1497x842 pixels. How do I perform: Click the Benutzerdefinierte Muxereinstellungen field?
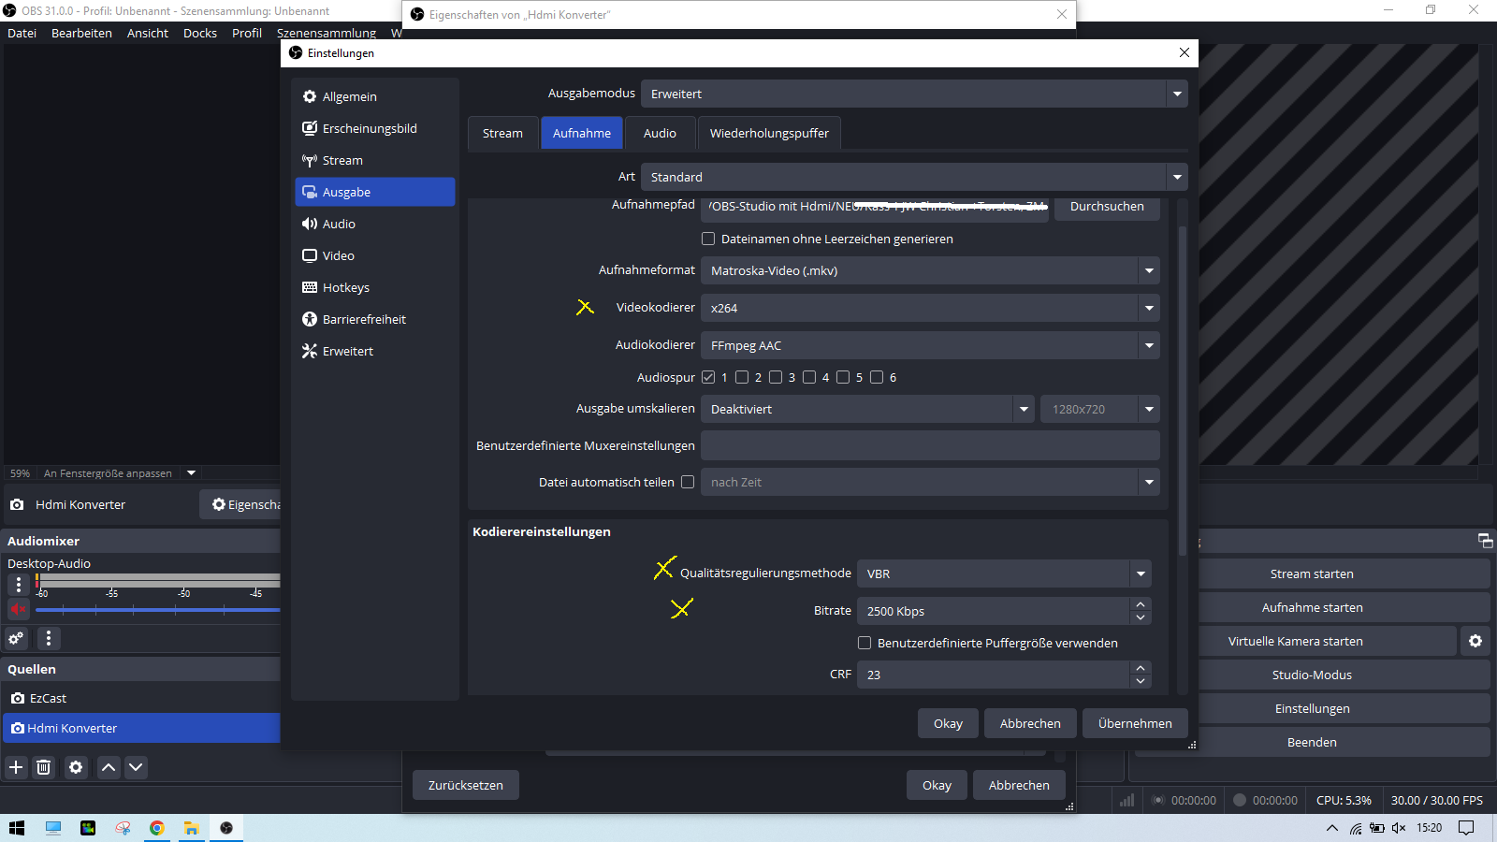coord(930,445)
